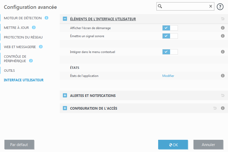View info for États de l'application
This screenshot has height=152, width=228.
(x=223, y=76)
